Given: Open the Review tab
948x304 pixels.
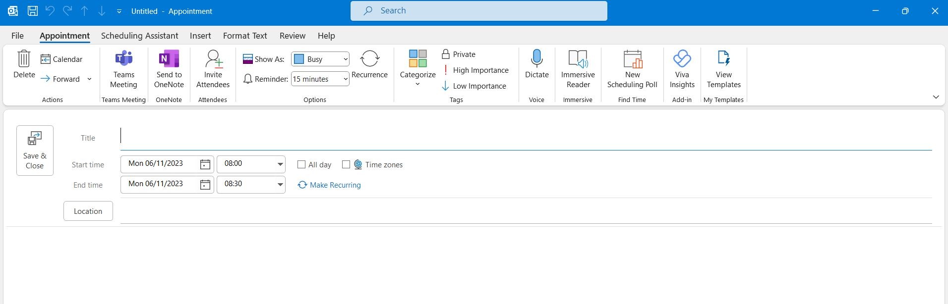Looking at the screenshot, I should (293, 36).
